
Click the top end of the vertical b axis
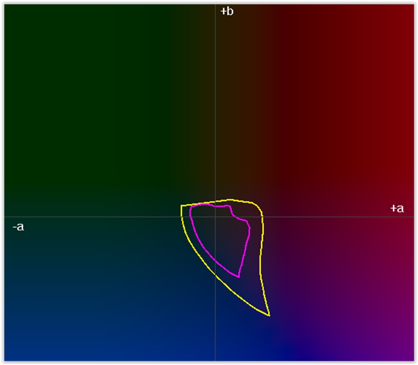(215, 6)
